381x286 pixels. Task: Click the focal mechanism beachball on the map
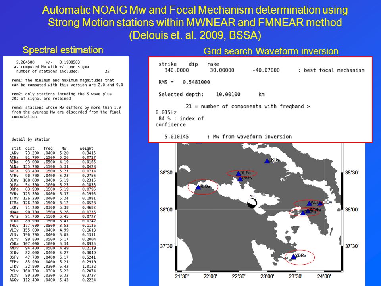click(x=252, y=203)
